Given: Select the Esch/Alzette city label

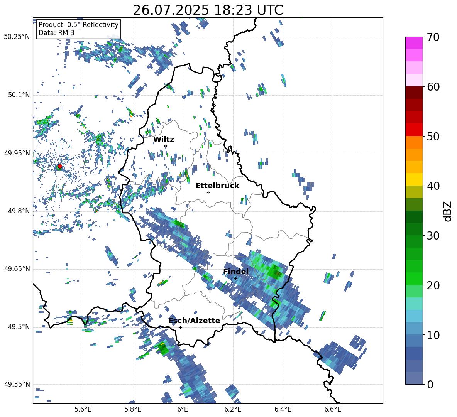Looking at the screenshot, I should 194,321.
